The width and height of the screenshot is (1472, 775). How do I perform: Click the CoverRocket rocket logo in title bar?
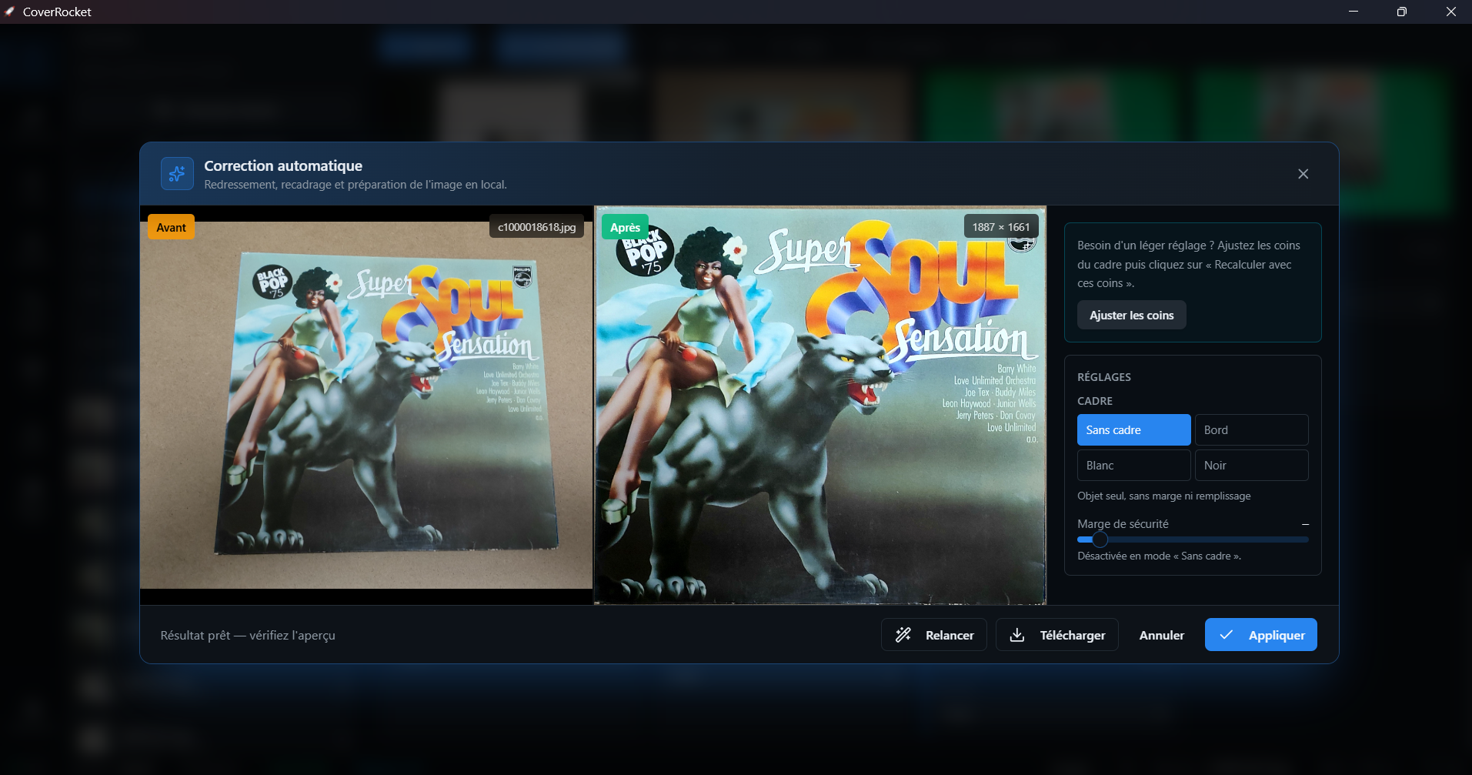[9, 12]
